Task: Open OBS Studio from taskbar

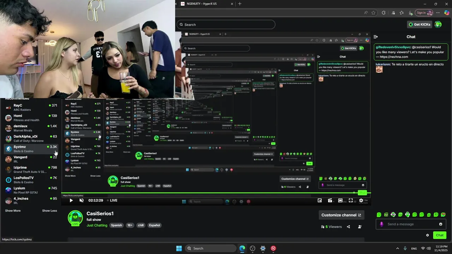Action: pos(252,248)
